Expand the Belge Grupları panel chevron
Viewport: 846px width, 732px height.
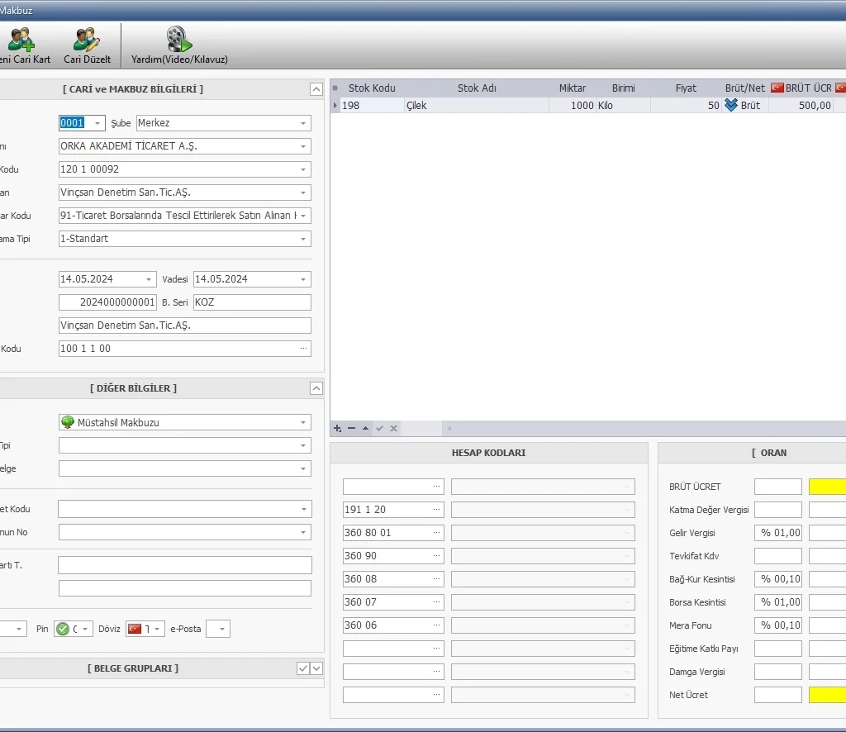(316, 668)
